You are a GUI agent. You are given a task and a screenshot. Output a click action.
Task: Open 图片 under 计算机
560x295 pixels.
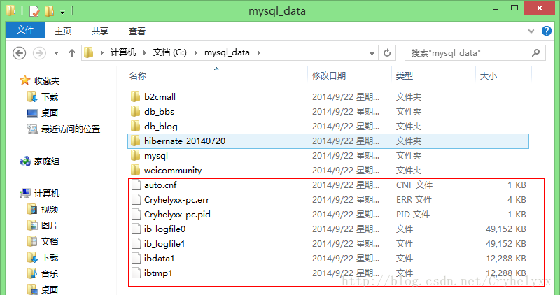(x=43, y=225)
